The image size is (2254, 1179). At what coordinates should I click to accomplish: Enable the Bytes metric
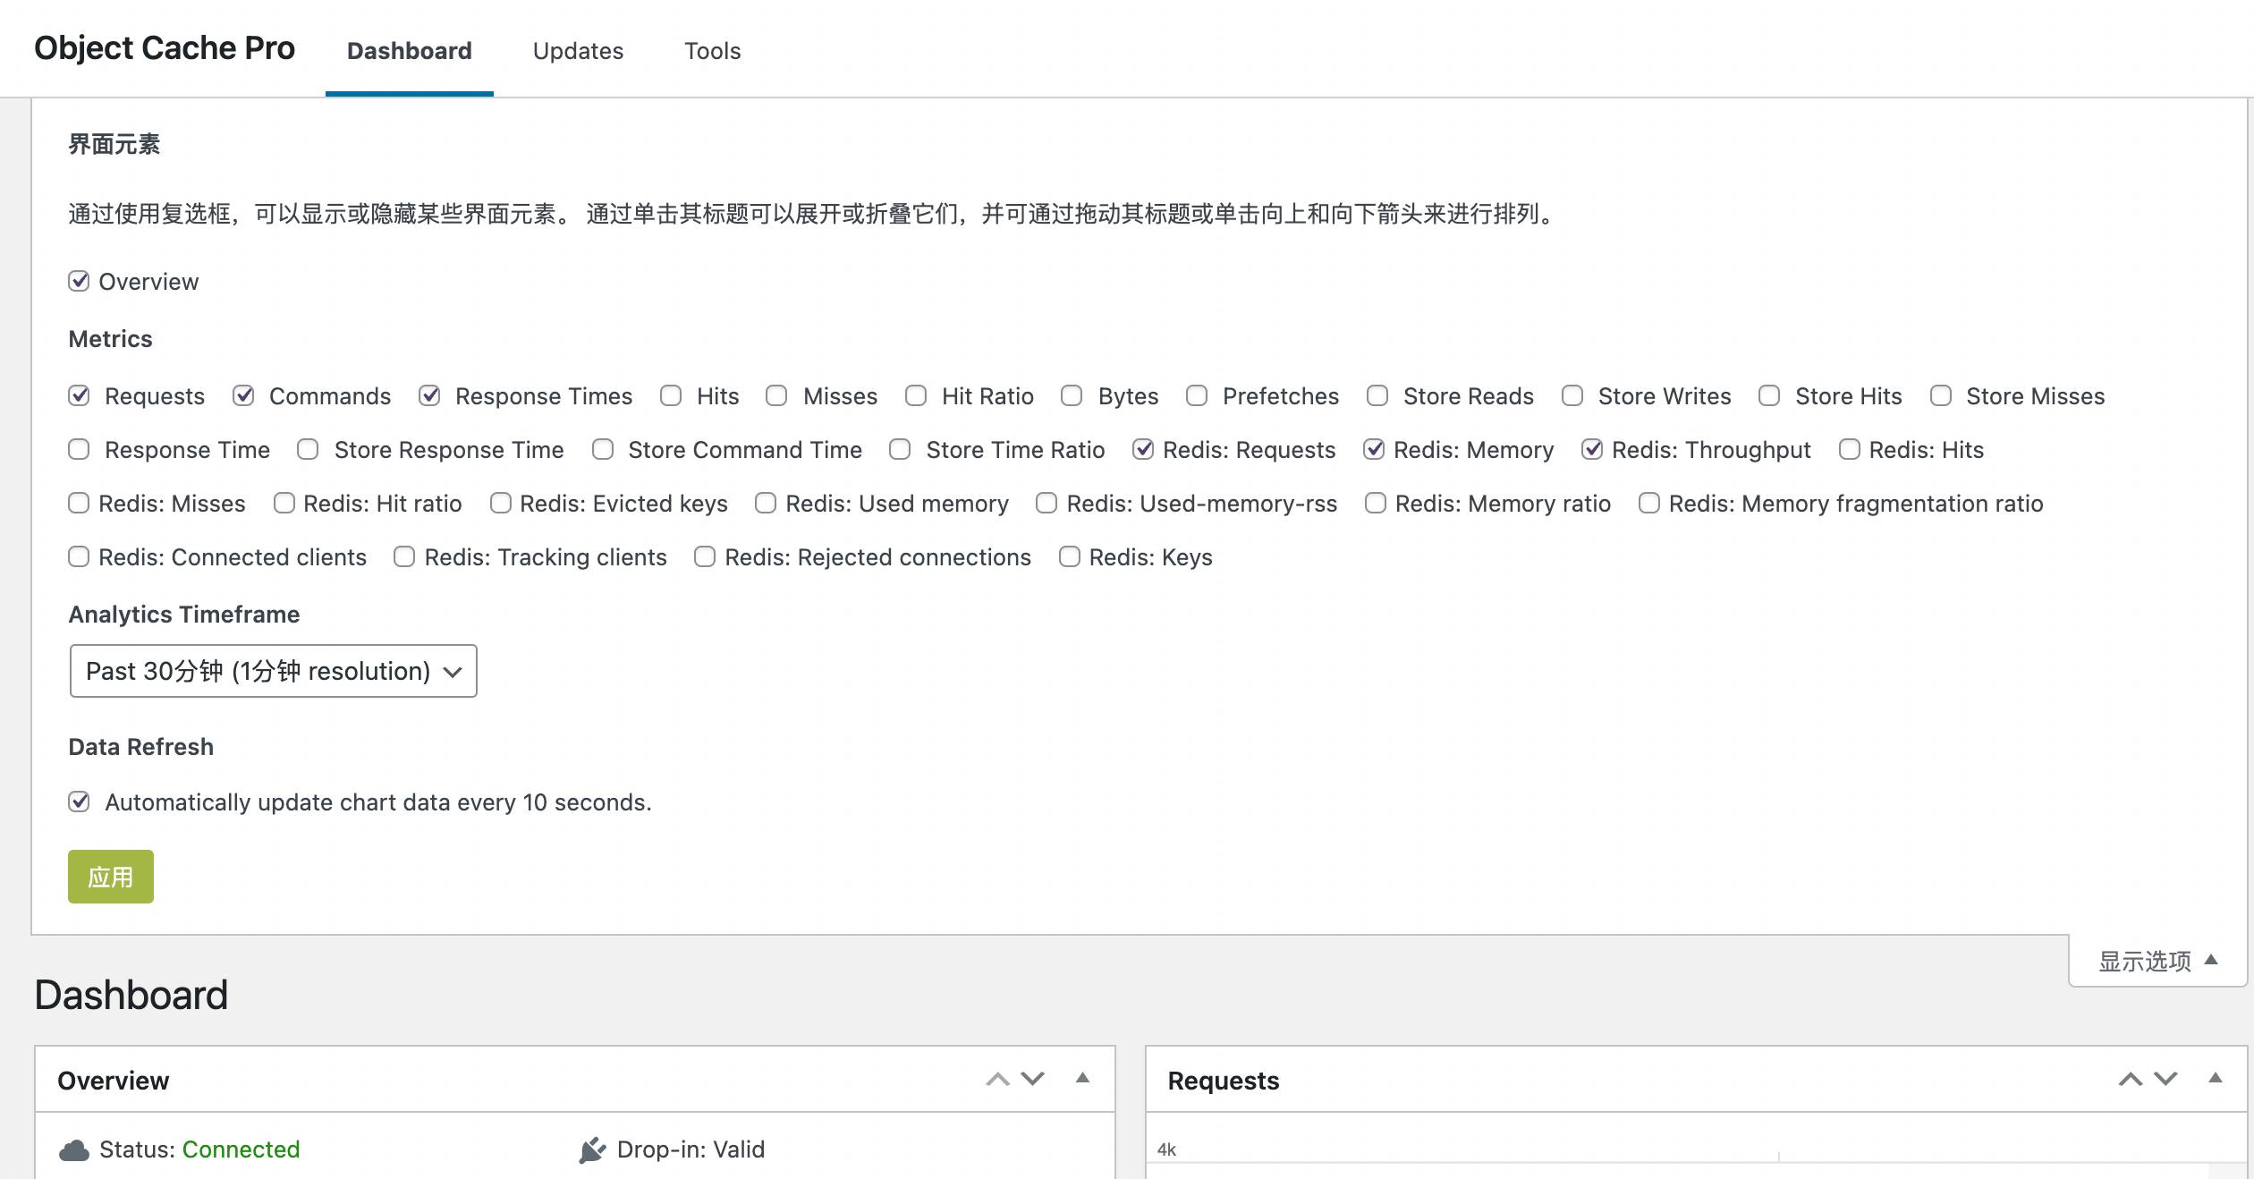[1072, 396]
